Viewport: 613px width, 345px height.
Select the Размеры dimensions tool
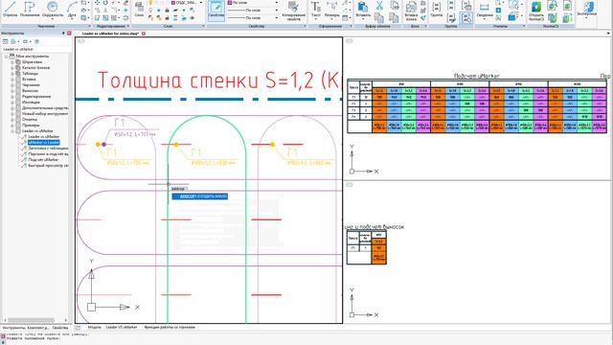332,10
